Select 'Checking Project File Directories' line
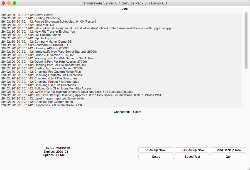This screenshot has width=250, height=170. pyautogui.click(x=40, y=82)
